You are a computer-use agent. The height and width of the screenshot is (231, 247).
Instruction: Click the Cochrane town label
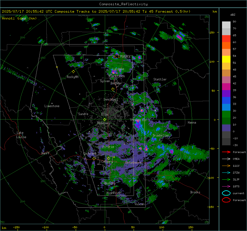pos(90,154)
